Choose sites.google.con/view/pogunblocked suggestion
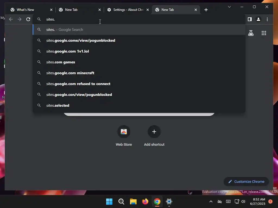The image size is (278, 208). pyautogui.click(x=139, y=95)
